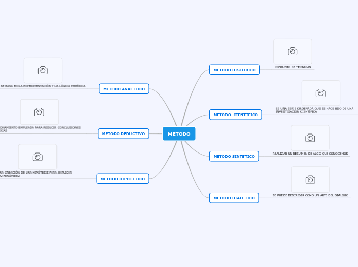The height and width of the screenshot is (267, 358).
Task: Click the camera icon above the METODO ANALITICO description
Action: click(x=43, y=70)
